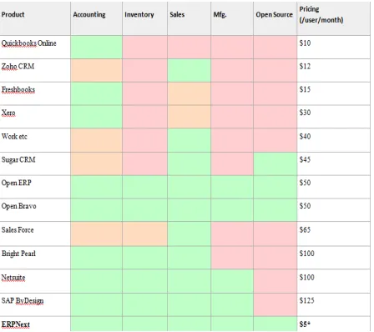Select the $30 price for Xero

click(x=305, y=113)
